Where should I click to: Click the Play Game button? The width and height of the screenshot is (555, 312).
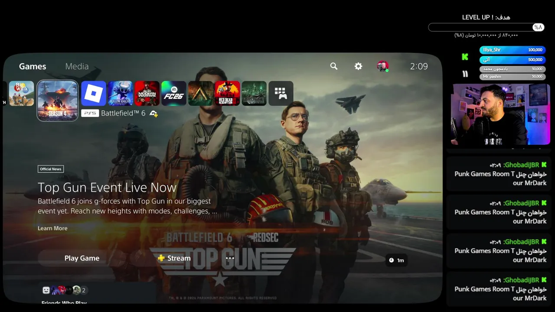point(82,258)
